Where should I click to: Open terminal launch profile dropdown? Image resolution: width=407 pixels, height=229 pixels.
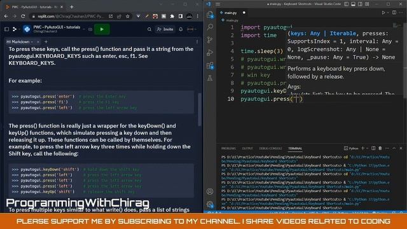(x=368, y=148)
